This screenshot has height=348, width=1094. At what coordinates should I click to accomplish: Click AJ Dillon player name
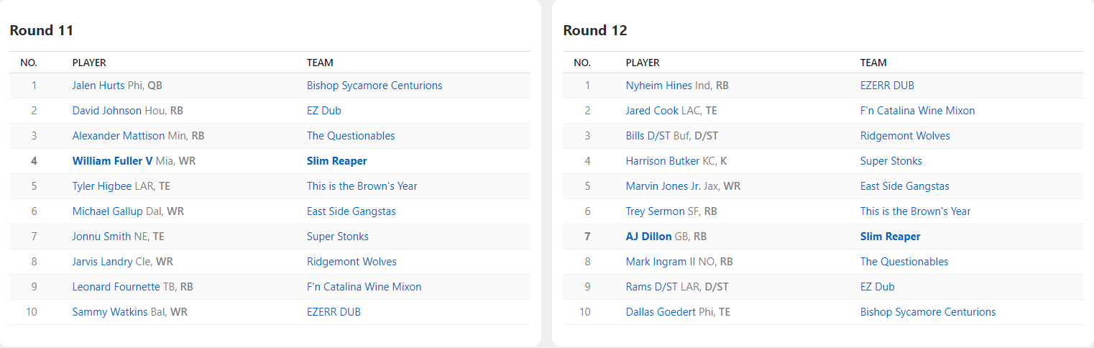pyautogui.click(x=648, y=237)
